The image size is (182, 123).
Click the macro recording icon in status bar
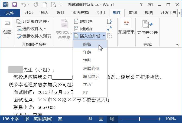[60, 119]
